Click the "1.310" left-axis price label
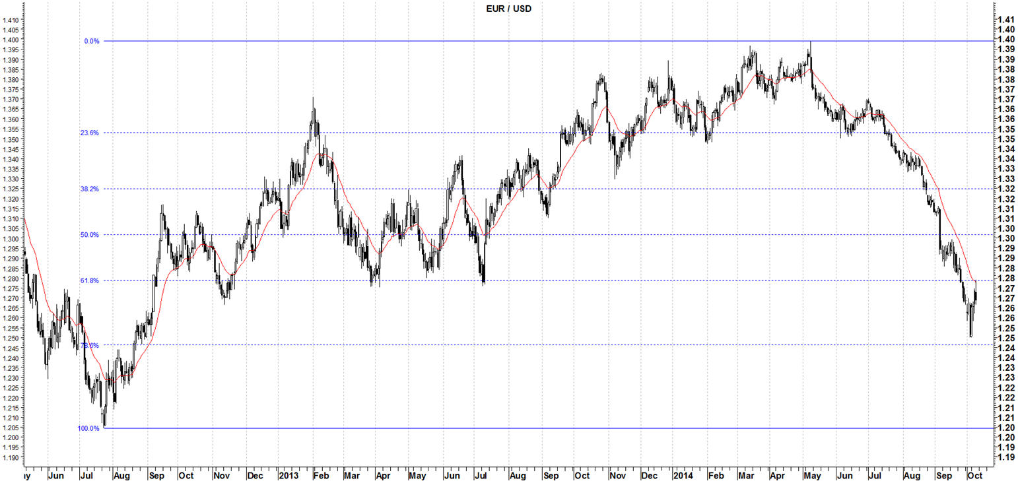The height and width of the screenshot is (485, 1018). tap(11, 218)
